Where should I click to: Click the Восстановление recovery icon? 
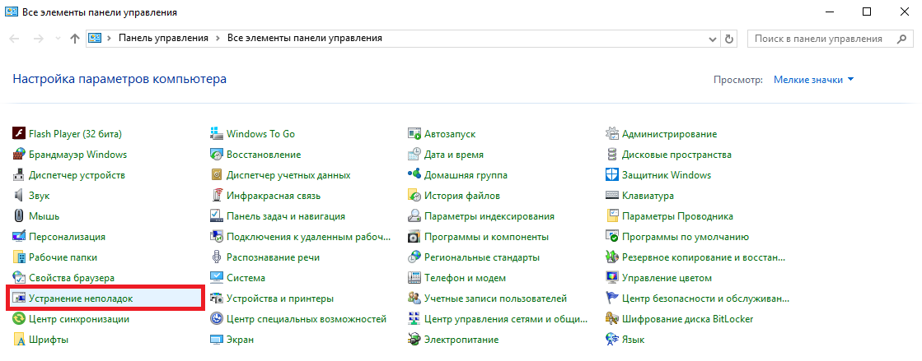pyautogui.click(x=217, y=155)
